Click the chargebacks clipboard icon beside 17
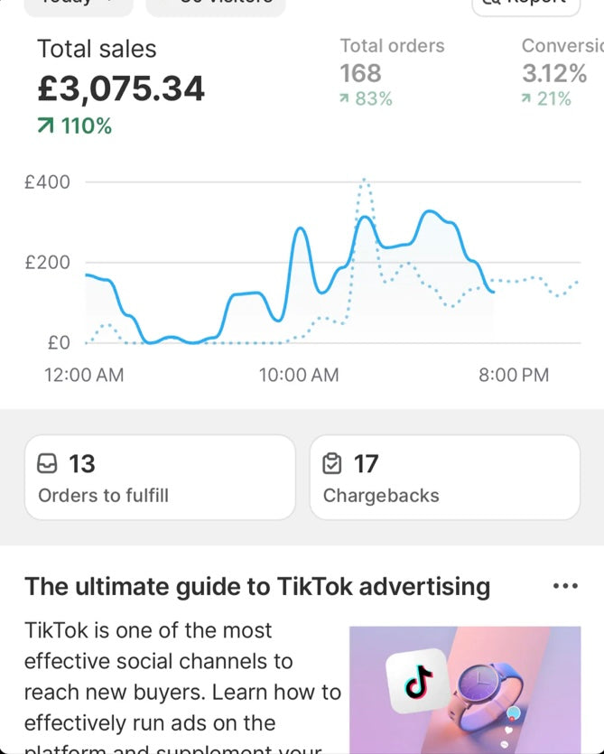The width and height of the screenshot is (604, 754). 332,464
